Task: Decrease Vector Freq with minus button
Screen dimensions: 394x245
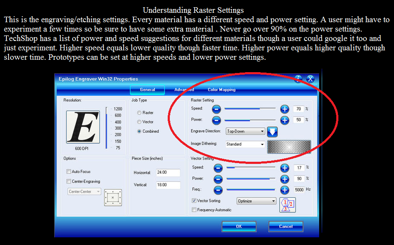Action: pos(218,190)
